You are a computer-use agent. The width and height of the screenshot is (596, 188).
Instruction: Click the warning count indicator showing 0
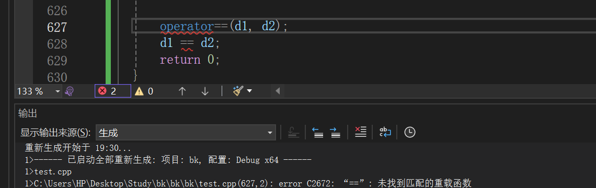point(144,91)
